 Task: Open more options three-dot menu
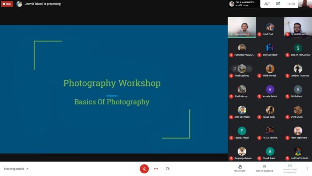[x=307, y=169]
